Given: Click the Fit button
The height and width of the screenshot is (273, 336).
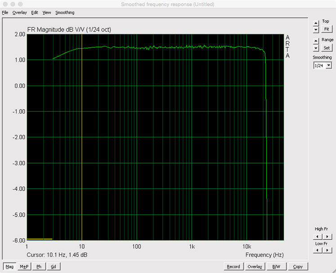Looking at the screenshot, I should (x=327, y=29).
